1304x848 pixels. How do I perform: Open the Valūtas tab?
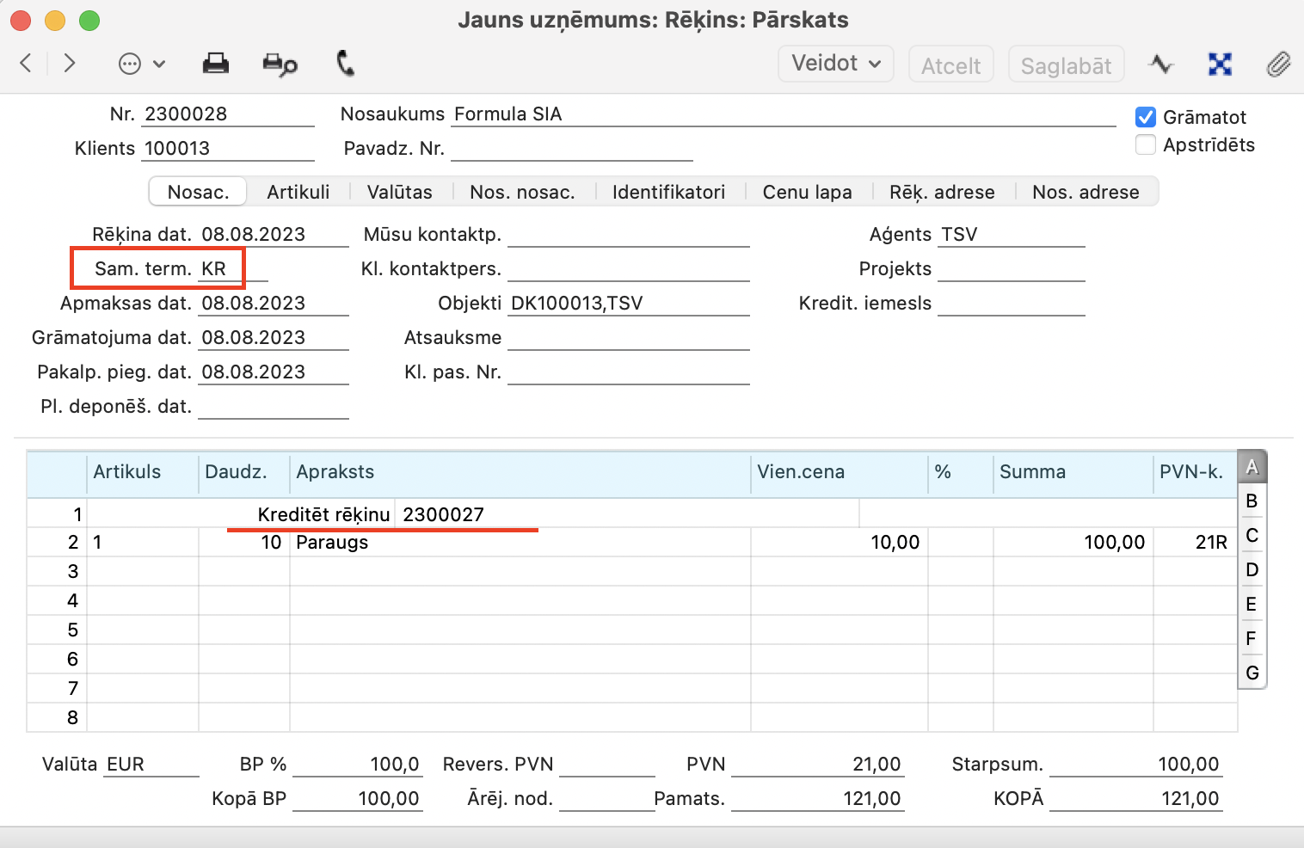399,192
